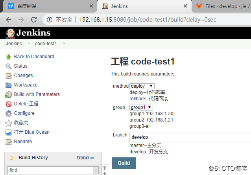This screenshot has height=175, width=251.
Task: Click the build history scroll-to-top arrow
Action: [x=105, y=168]
